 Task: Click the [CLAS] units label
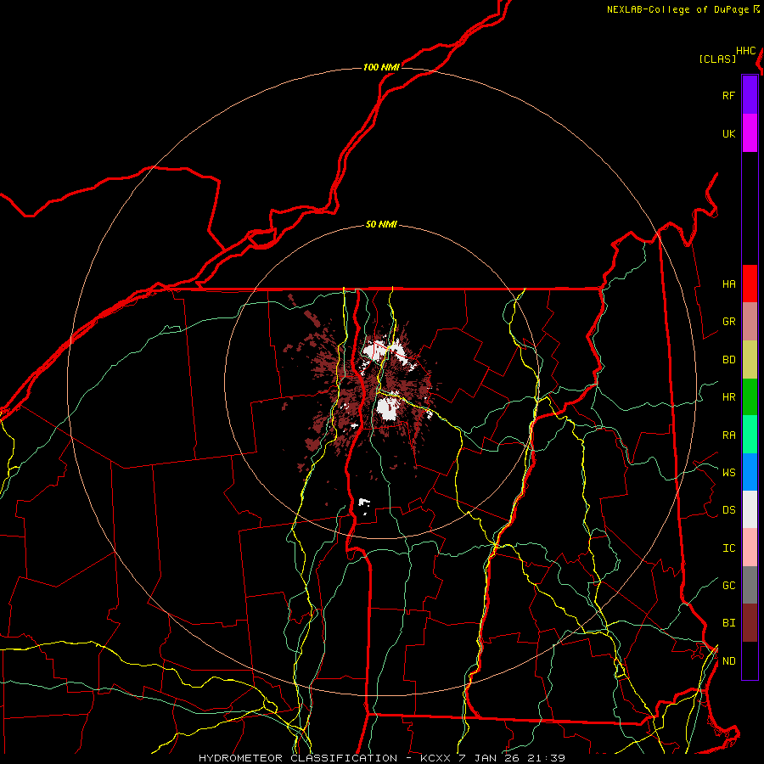(717, 59)
